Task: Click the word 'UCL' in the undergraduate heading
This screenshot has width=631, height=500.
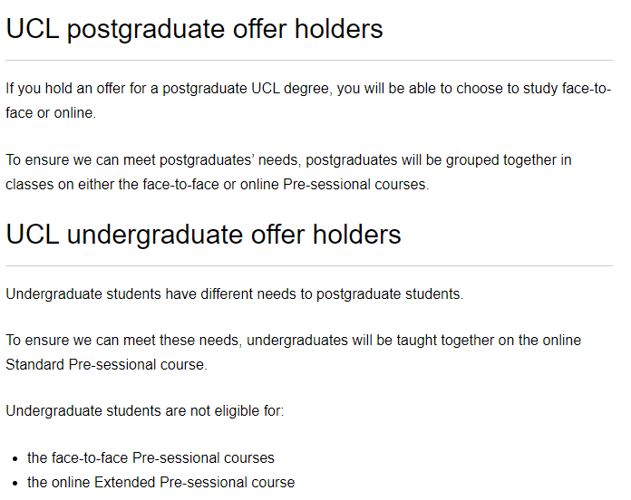Action: point(33,235)
